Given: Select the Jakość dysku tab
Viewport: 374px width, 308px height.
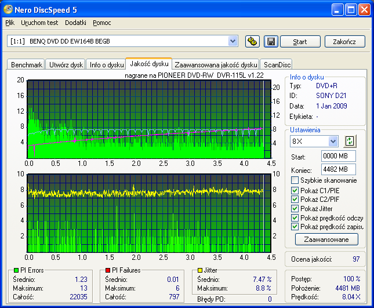Looking at the screenshot, I should pyautogui.click(x=149, y=64).
